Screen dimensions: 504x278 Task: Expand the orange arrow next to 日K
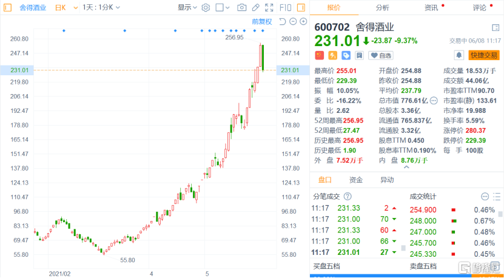(76, 7)
